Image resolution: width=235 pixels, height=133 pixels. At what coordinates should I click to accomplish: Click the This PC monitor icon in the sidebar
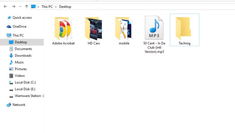(x=9, y=35)
